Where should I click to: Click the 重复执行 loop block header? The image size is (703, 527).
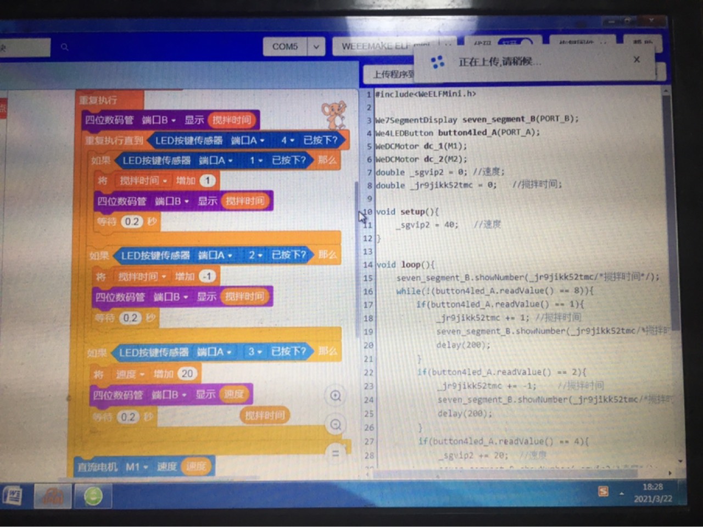[x=98, y=100]
